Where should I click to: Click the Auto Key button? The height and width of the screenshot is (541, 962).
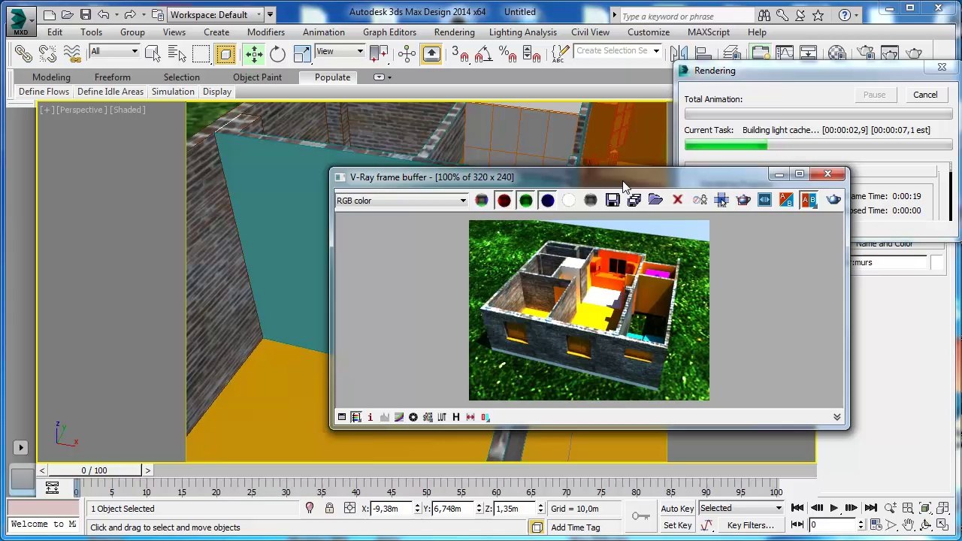677,509
